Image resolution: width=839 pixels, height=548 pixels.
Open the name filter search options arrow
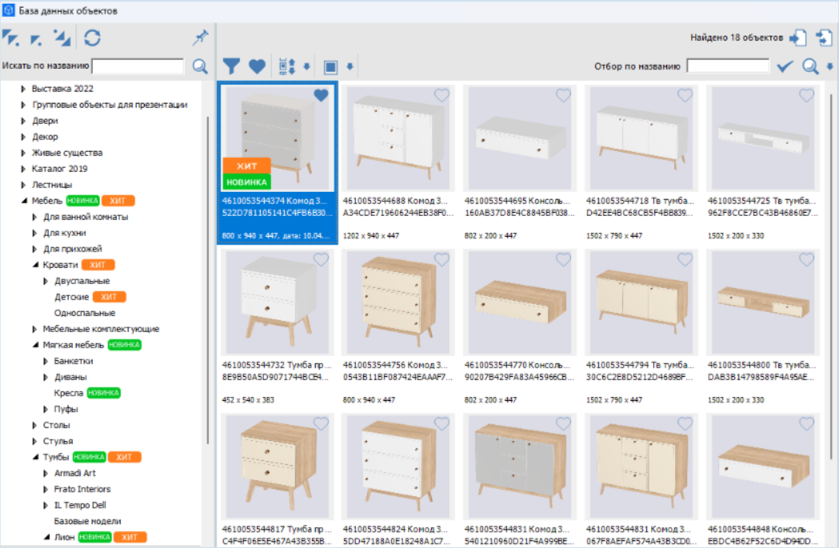click(x=830, y=67)
